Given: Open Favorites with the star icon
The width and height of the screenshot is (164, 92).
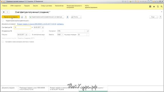Looking at the screenshot, I should 154,6.
